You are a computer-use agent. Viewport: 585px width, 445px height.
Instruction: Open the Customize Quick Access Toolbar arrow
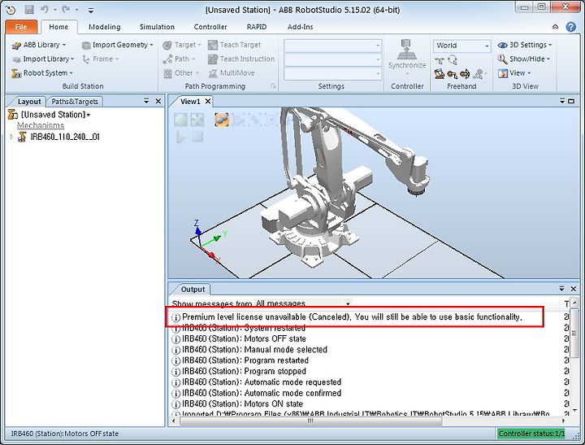(91, 10)
